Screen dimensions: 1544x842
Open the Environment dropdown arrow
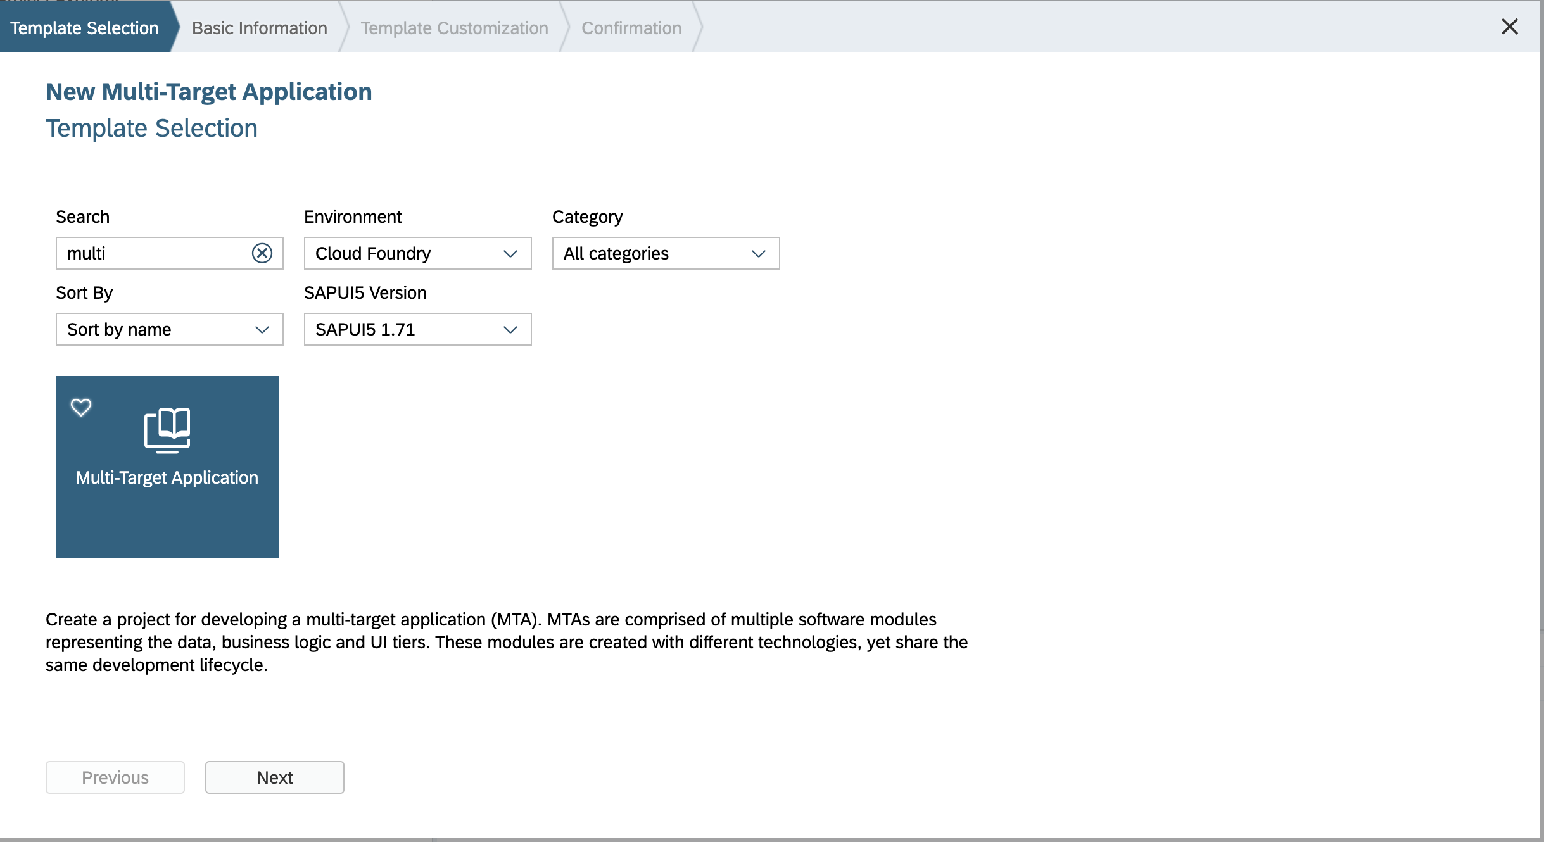click(510, 253)
